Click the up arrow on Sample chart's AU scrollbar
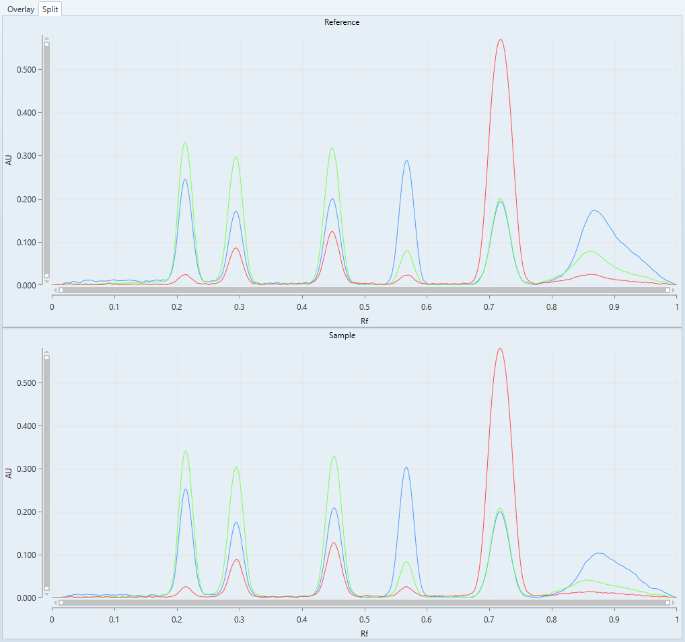The width and height of the screenshot is (685, 642). point(46,352)
